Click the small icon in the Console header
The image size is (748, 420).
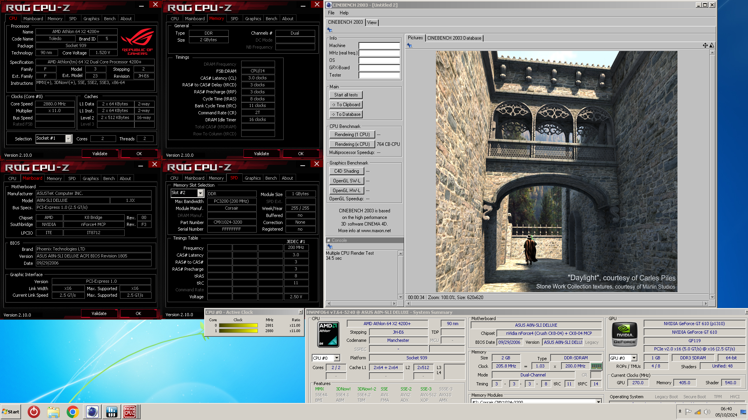(x=328, y=240)
